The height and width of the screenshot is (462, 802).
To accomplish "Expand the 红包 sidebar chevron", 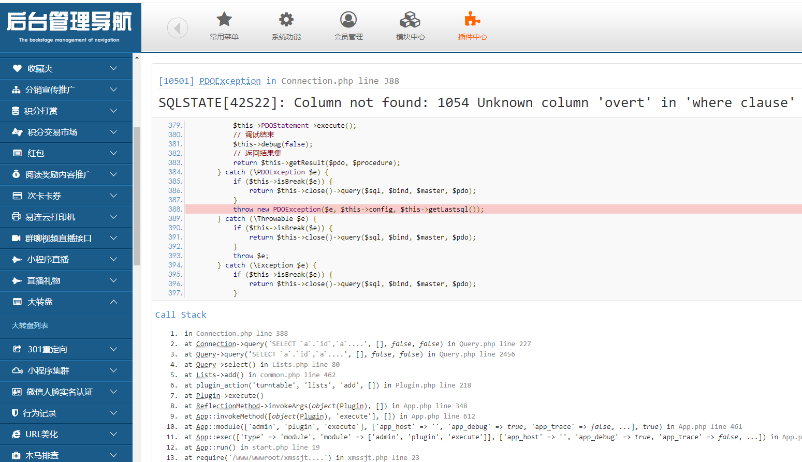I will (113, 153).
